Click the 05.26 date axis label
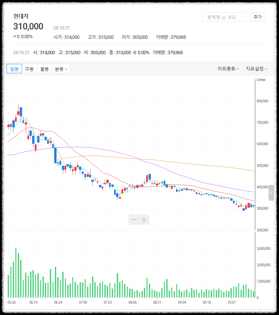The image size is (279, 315). pyautogui.click(x=11, y=302)
